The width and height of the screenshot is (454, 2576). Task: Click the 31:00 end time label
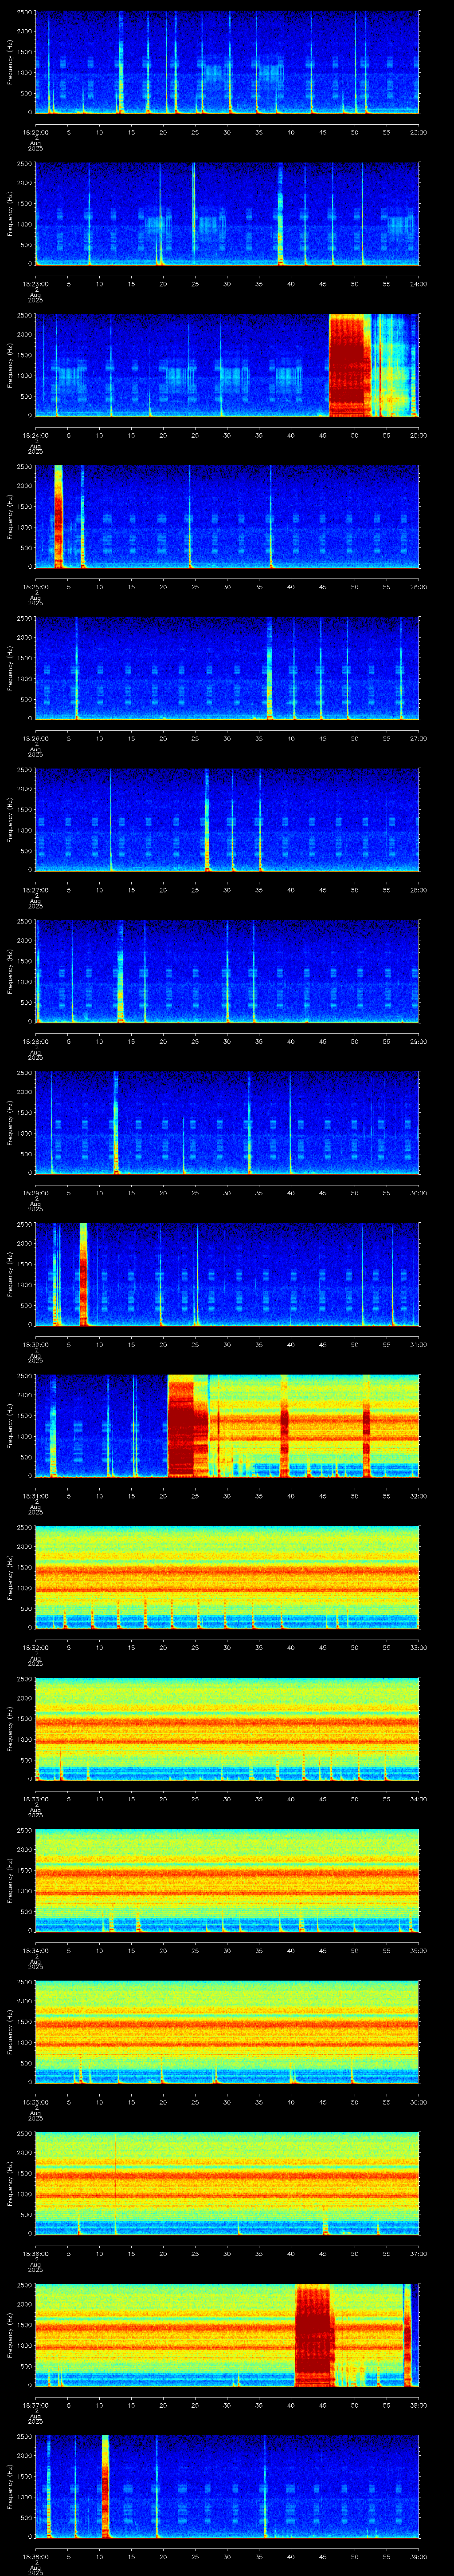(419, 1344)
